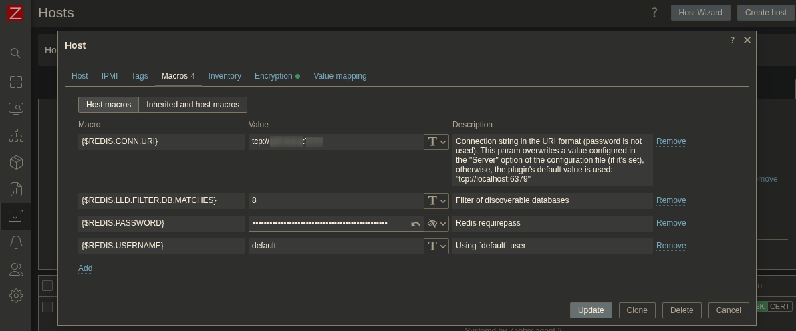Screen dimensions: 796x331
Task: Remove the REDIS.PASSWORD macro
Action: [x=671, y=223]
